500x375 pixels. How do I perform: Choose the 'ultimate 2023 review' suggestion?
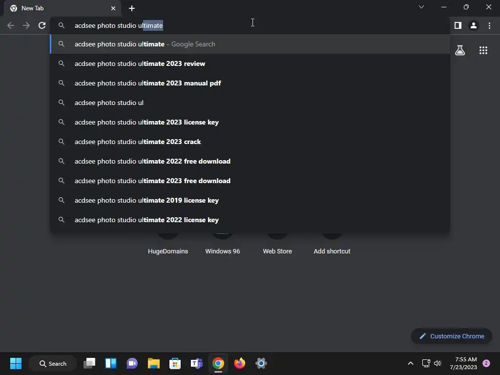(x=250, y=63)
